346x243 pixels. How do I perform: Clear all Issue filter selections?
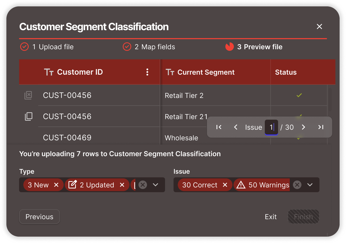(x=297, y=185)
